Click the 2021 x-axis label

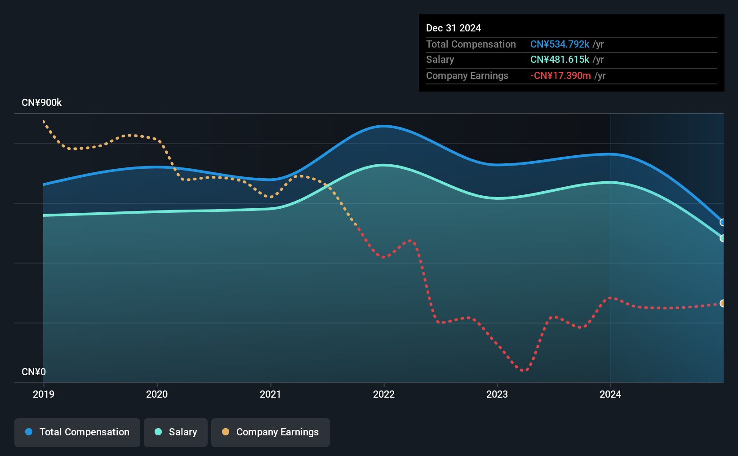[271, 394]
